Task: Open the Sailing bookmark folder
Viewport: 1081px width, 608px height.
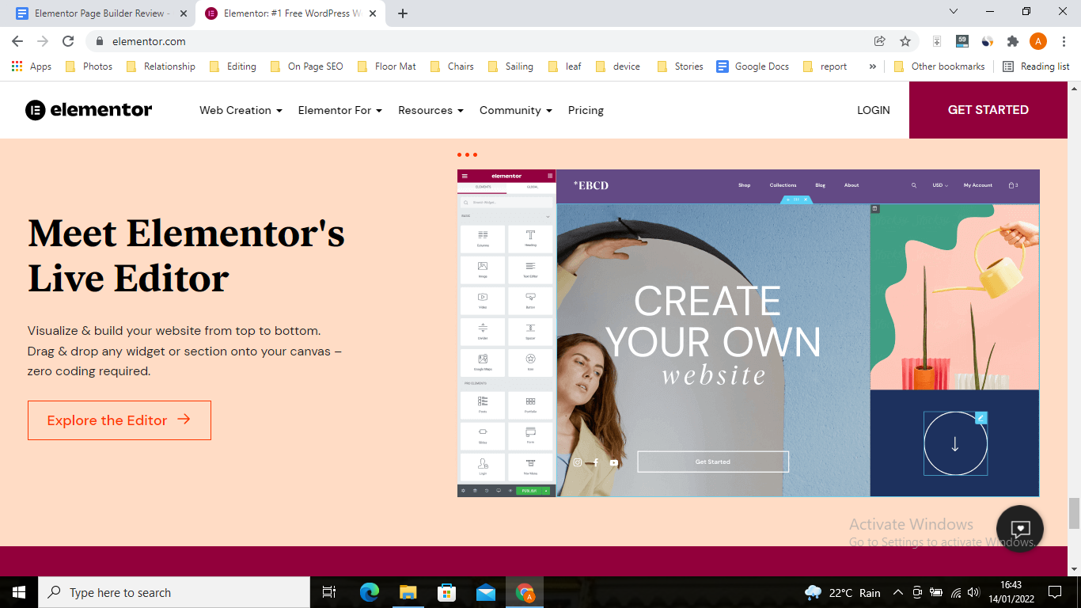Action: (511, 66)
